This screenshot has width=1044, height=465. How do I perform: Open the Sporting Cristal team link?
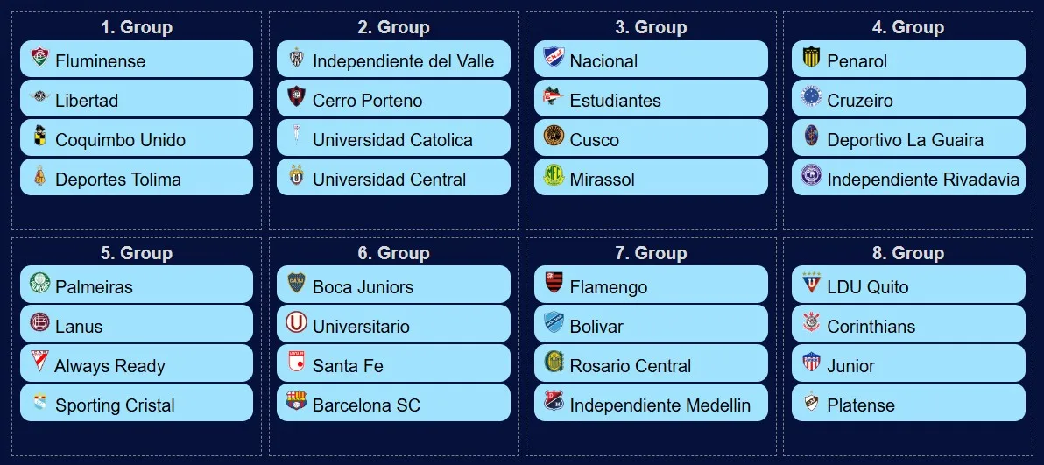[x=115, y=405]
